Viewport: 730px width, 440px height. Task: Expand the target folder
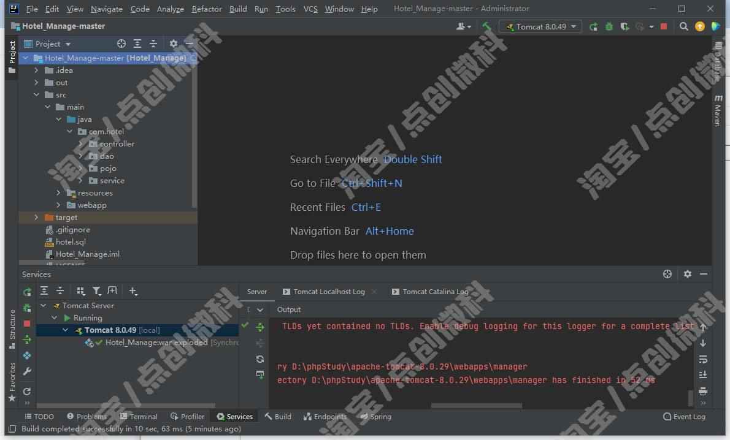click(x=36, y=217)
